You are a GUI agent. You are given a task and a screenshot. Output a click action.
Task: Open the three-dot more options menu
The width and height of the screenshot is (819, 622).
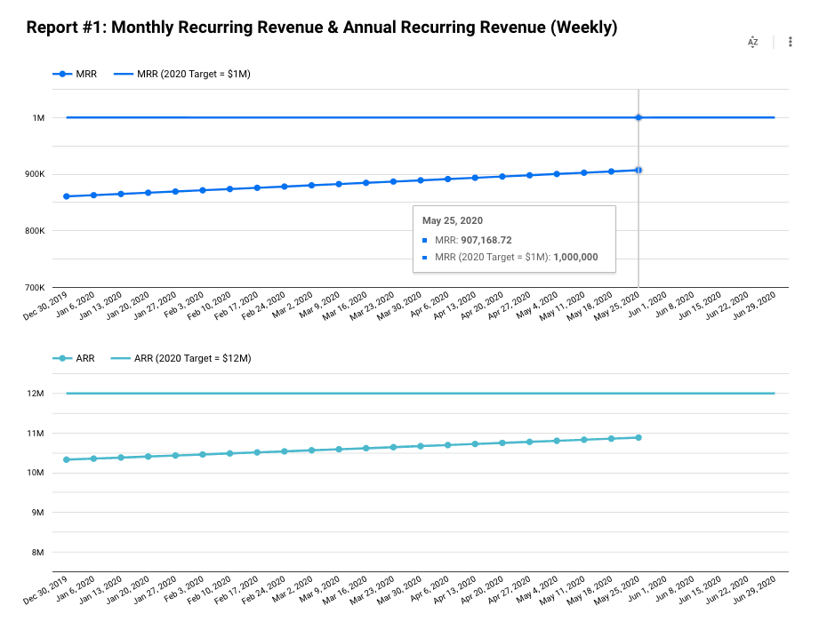tap(791, 42)
